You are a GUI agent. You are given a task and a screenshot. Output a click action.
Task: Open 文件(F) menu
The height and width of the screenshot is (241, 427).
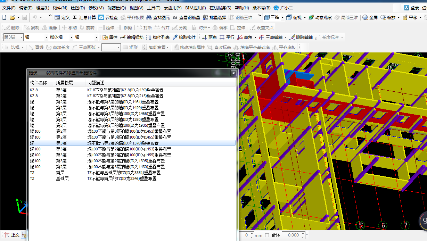click(x=9, y=8)
